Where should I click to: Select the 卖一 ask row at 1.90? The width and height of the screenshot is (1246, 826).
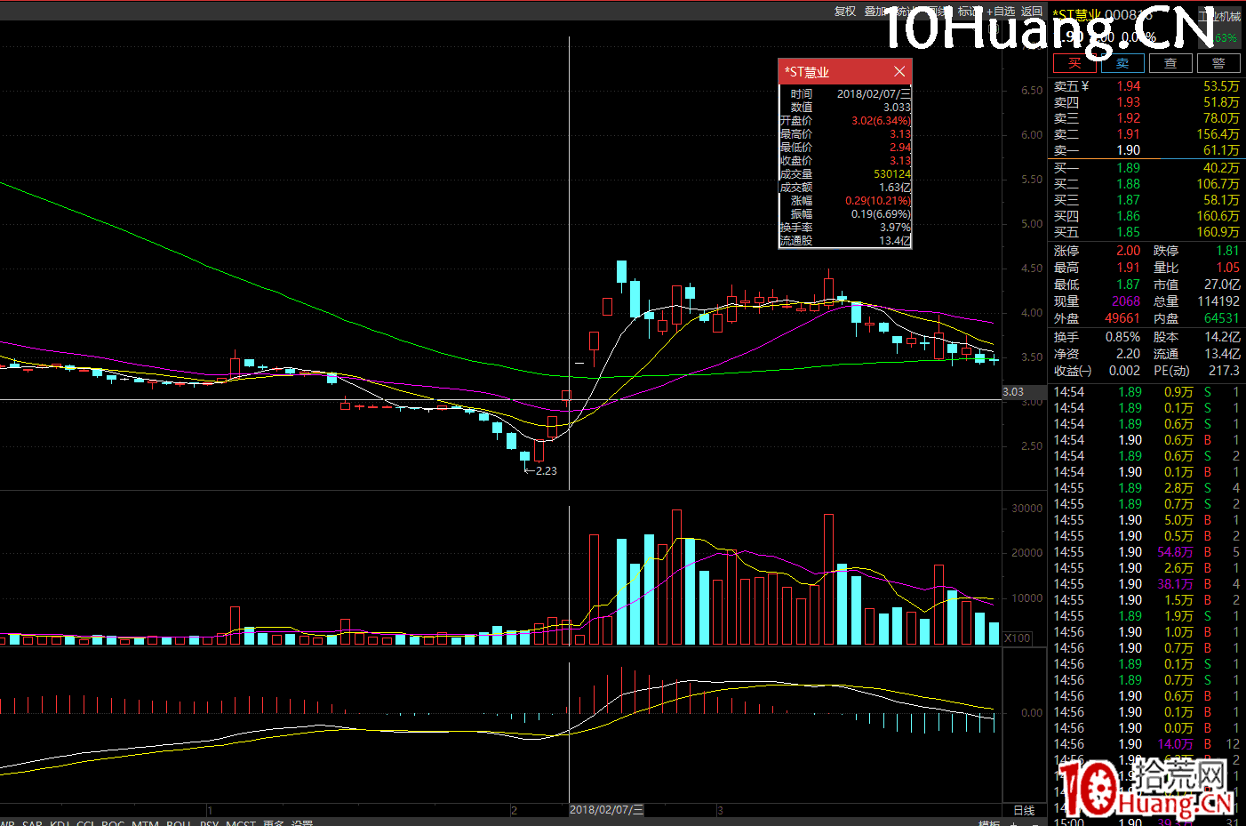point(1146,150)
